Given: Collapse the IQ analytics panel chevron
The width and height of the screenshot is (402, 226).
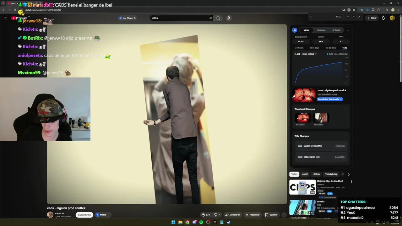Looking at the screenshot, I should [x=348, y=30].
